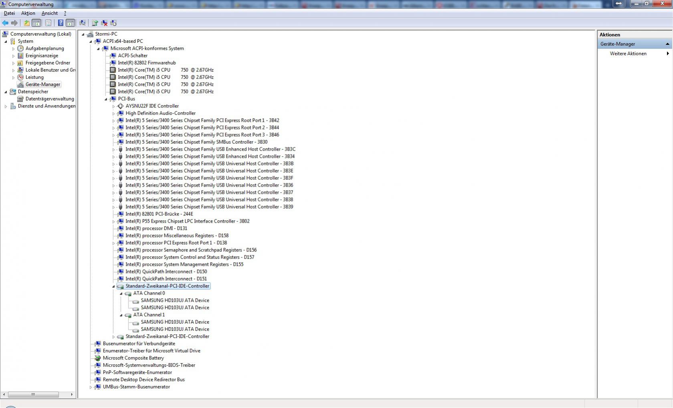Viewport: 673px width, 408px height.
Task: Collapse the System node in left tree
Action: tap(6, 41)
